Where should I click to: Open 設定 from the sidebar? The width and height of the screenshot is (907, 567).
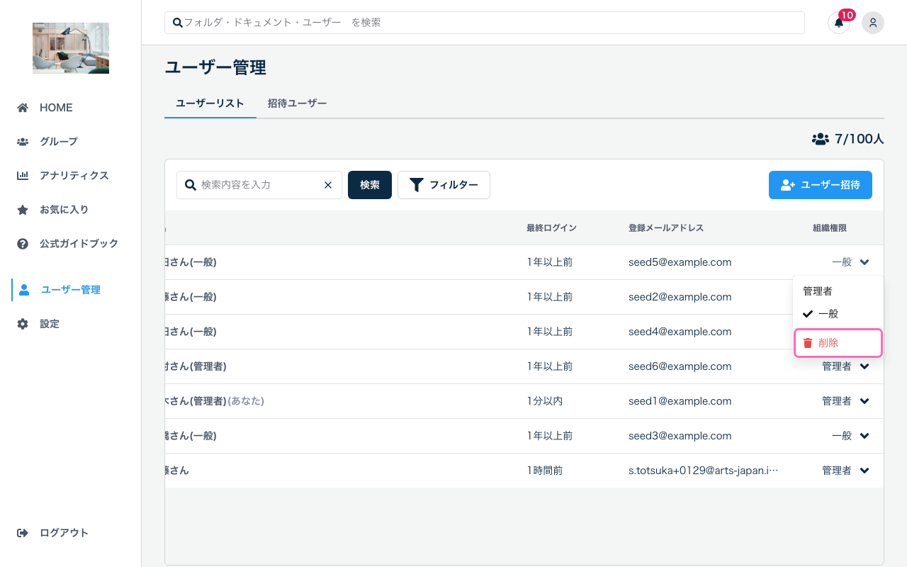tap(50, 324)
